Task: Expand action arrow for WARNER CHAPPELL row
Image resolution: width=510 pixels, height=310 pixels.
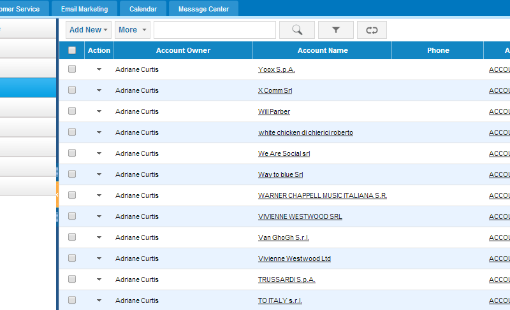Action: (x=99, y=195)
